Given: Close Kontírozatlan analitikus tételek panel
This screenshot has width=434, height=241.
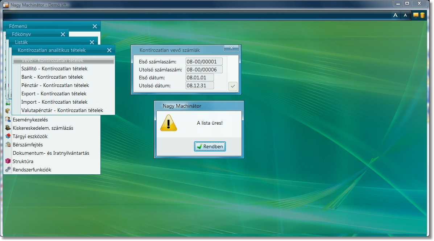Looking at the screenshot, I should (x=109, y=50).
